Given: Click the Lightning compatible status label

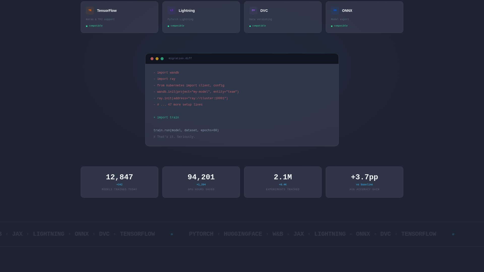Looking at the screenshot, I should 177,26.
